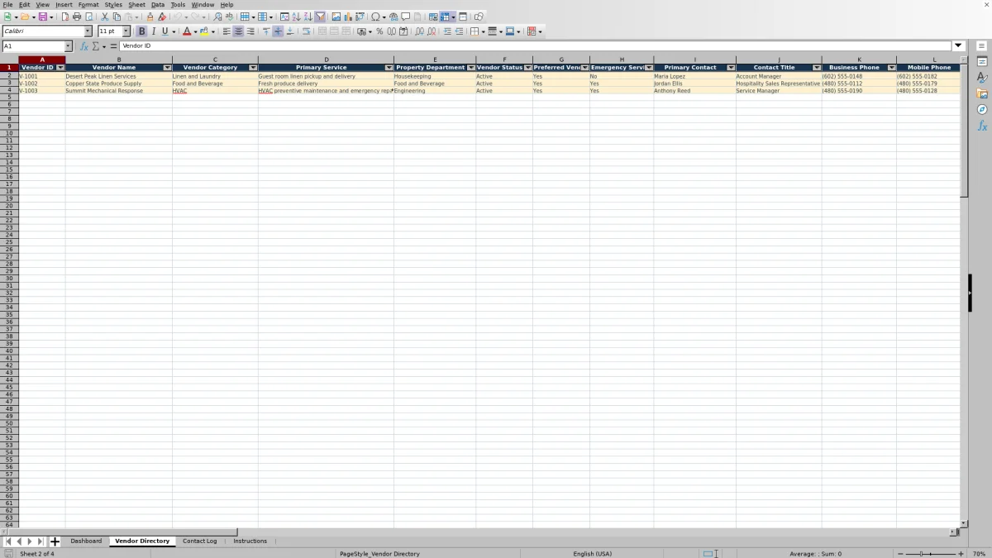
Task: Click the Sum sigma icon
Action: pyautogui.click(x=95, y=46)
